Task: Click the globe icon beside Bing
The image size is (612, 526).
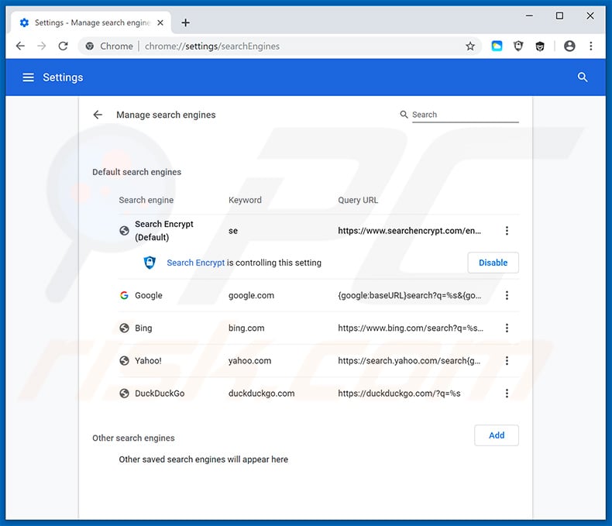Action: coord(124,328)
